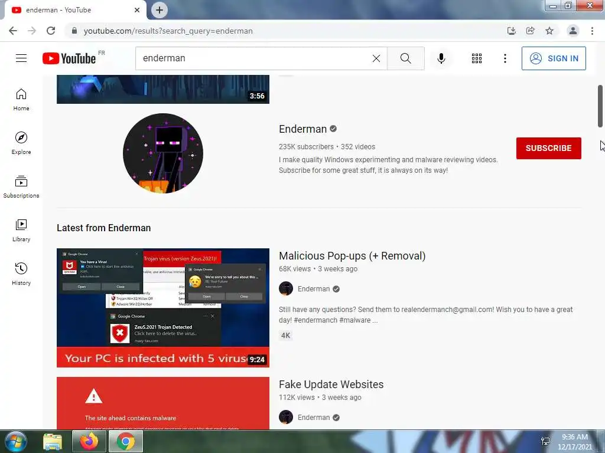Click the site padlock icon

pos(74,31)
